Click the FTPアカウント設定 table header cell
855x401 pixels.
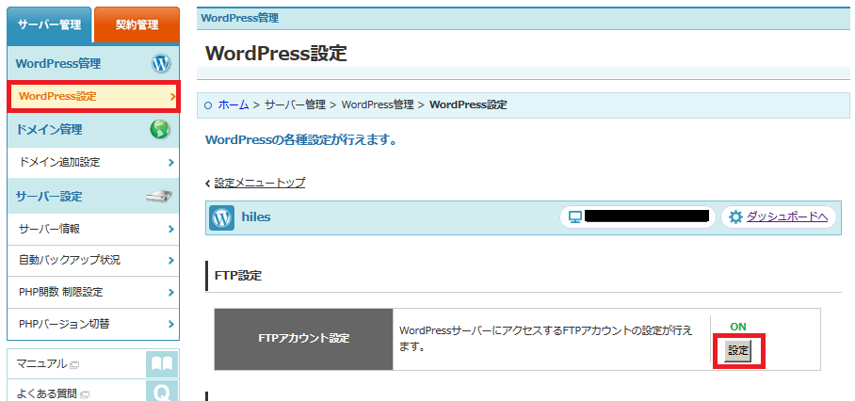(x=304, y=339)
